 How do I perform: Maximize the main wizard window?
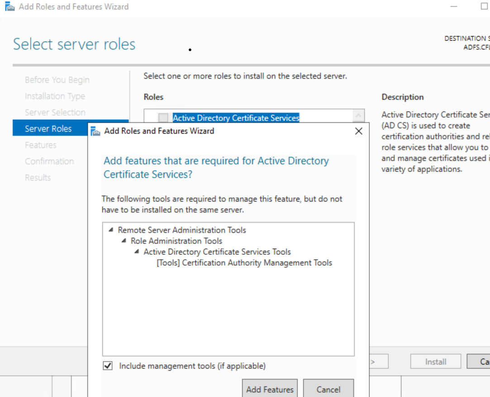click(484, 6)
